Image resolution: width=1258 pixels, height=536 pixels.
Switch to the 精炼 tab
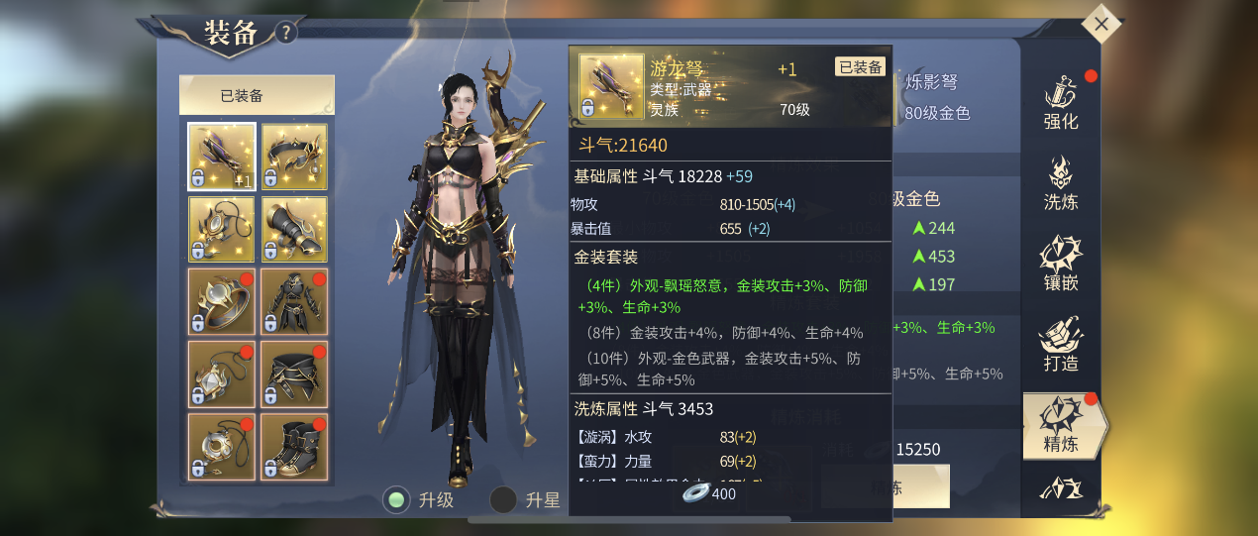[1064, 426]
